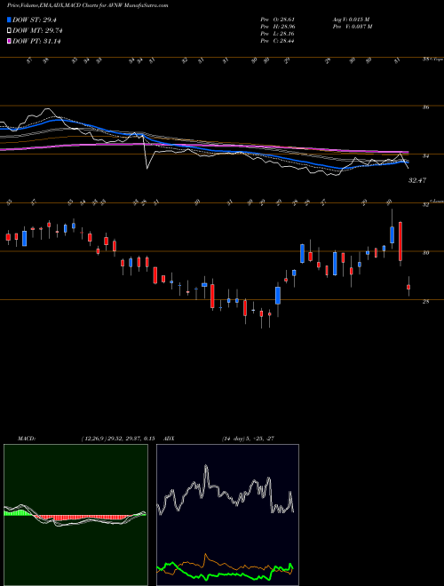Open the green MACD histogram chart

[75, 515]
